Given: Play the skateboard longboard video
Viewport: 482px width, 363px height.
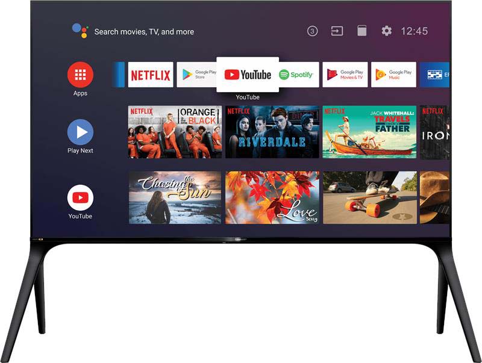Looking at the screenshot, I should click(370, 197).
